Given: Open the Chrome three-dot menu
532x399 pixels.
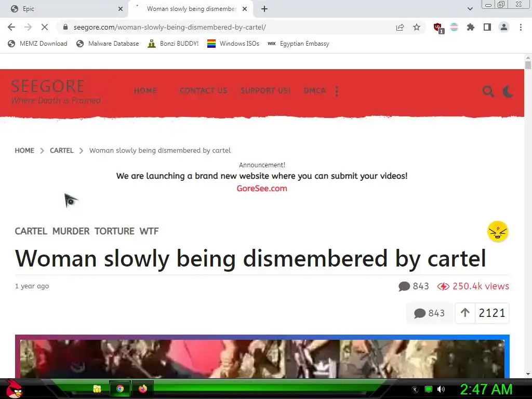Looking at the screenshot, I should point(521,27).
